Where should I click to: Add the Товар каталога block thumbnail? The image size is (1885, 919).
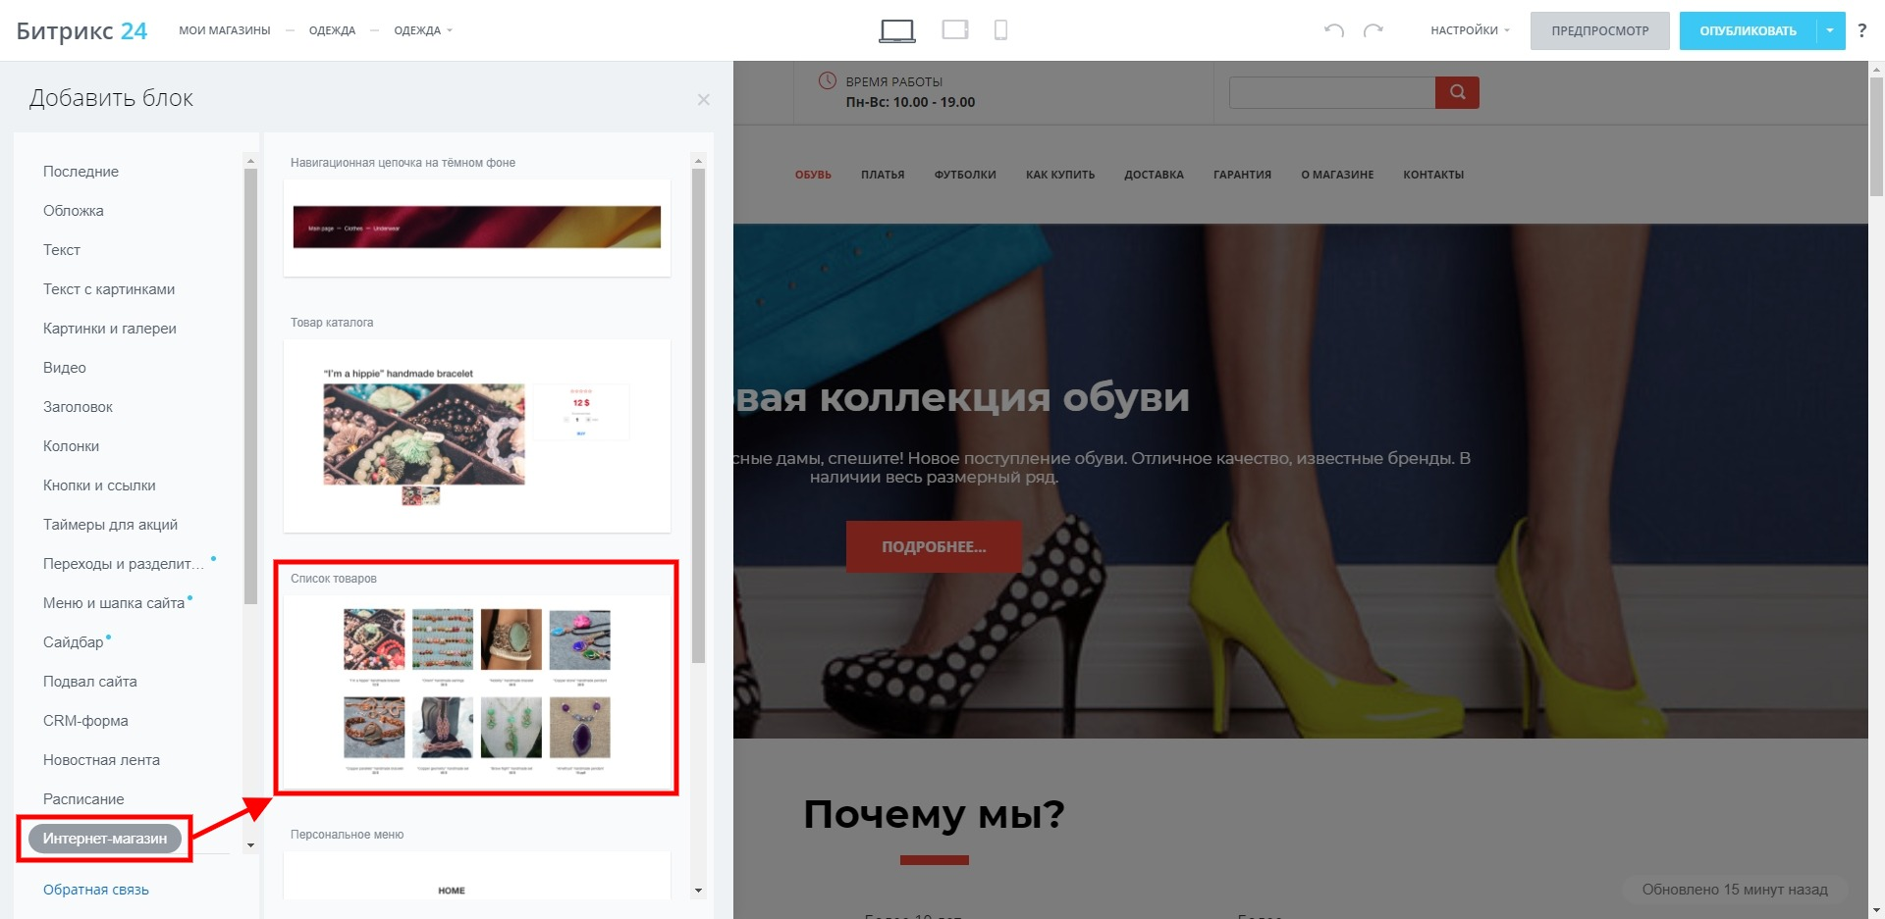(477, 435)
